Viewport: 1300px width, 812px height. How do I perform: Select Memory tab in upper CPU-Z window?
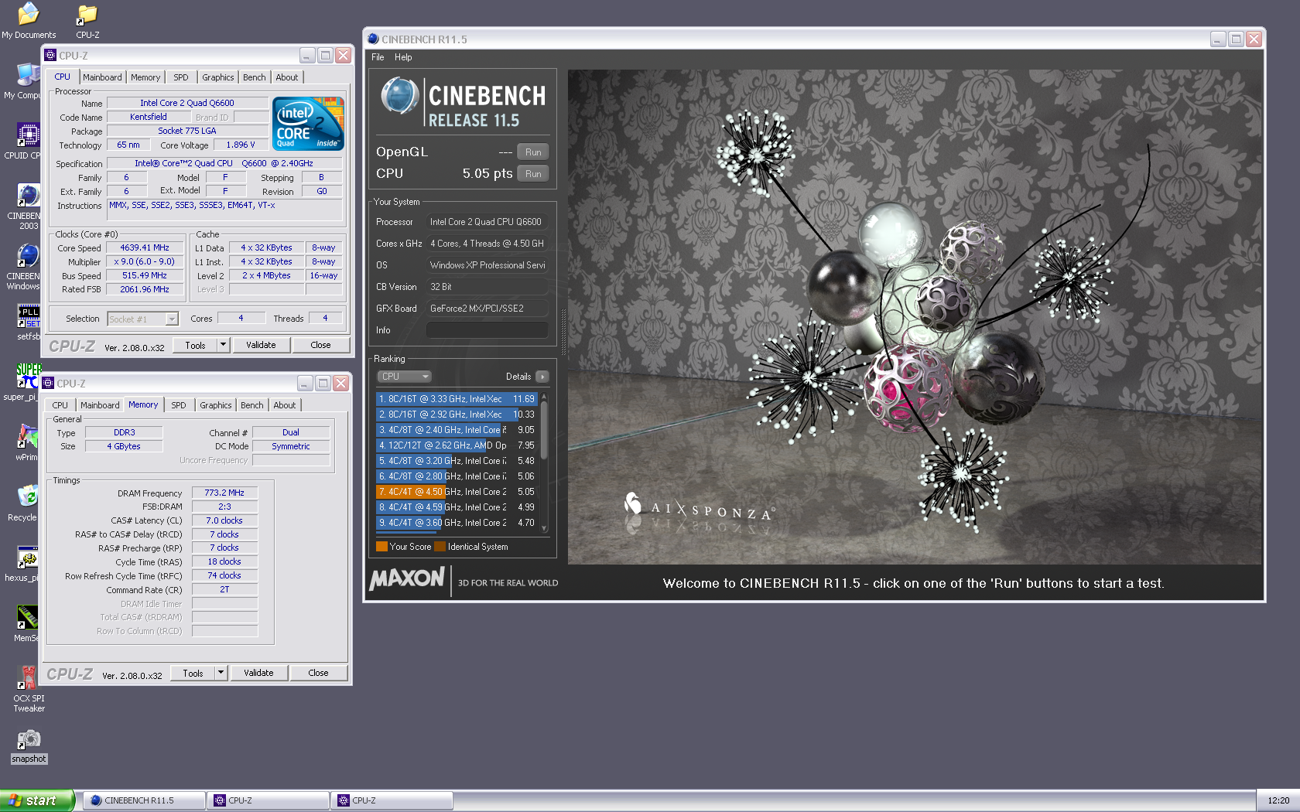(x=145, y=77)
